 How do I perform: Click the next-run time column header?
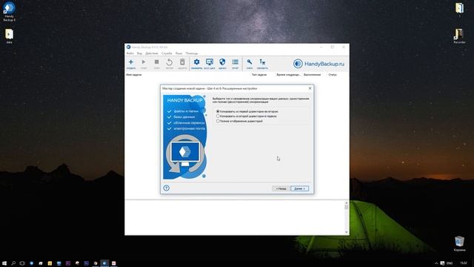289,75
